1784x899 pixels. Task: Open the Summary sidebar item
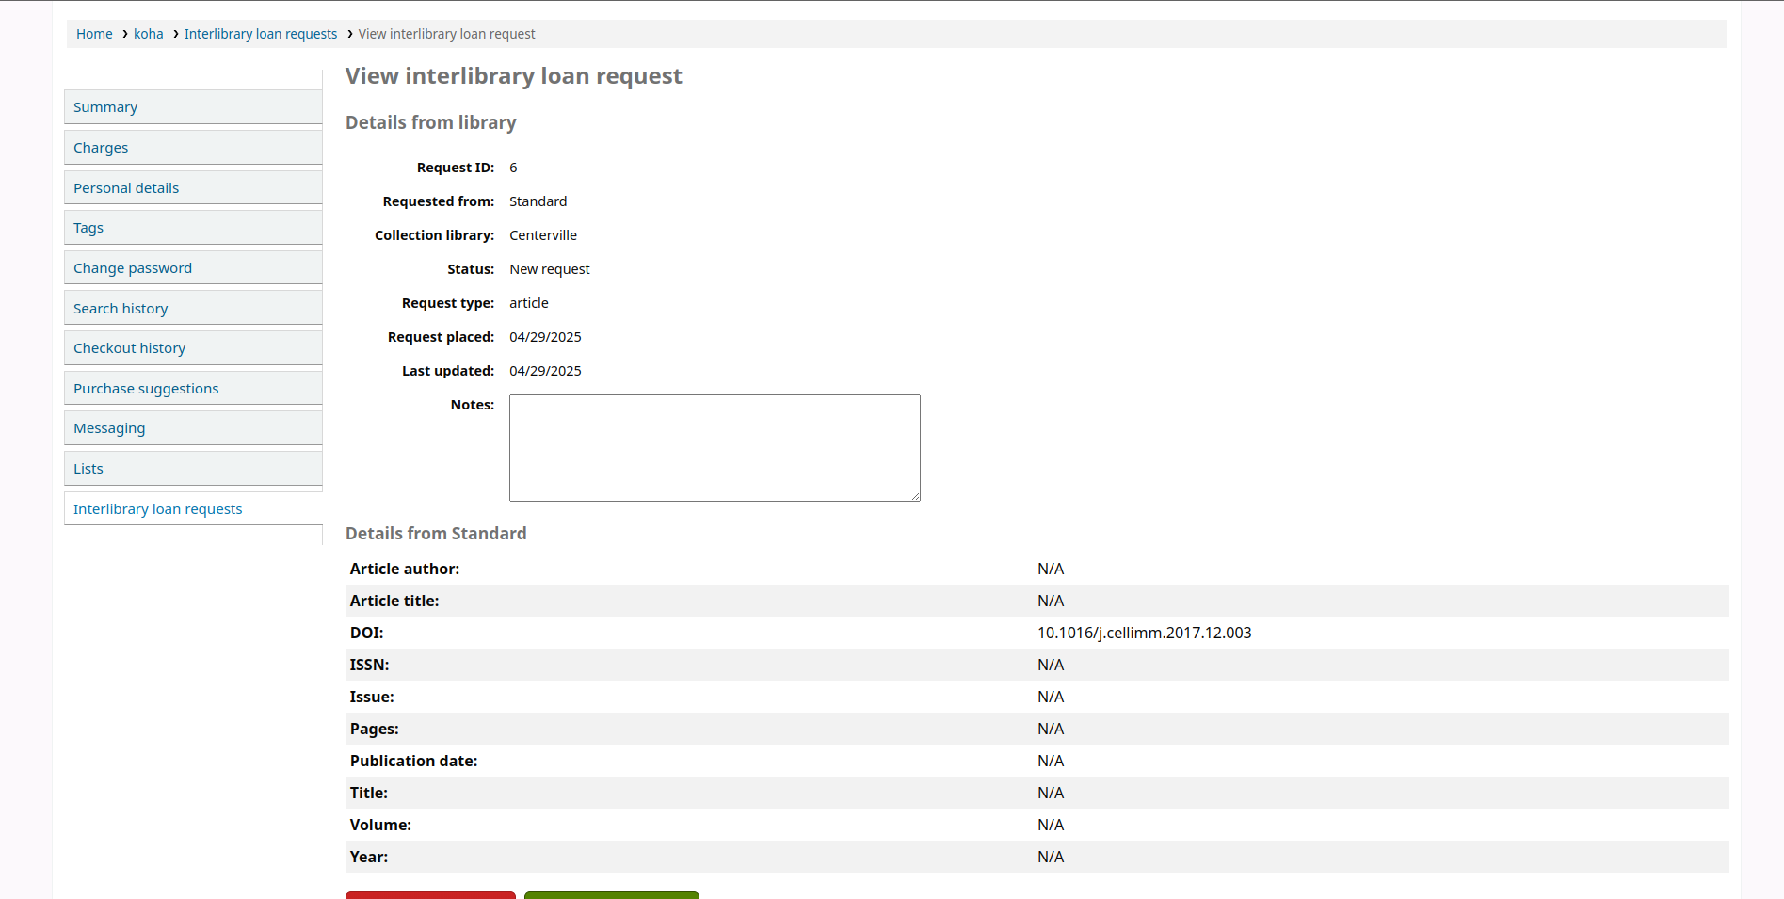105,107
